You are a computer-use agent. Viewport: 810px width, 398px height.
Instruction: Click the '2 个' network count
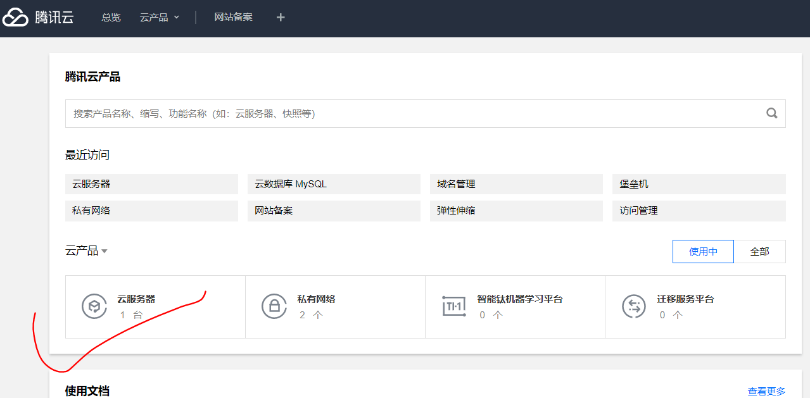[311, 314]
